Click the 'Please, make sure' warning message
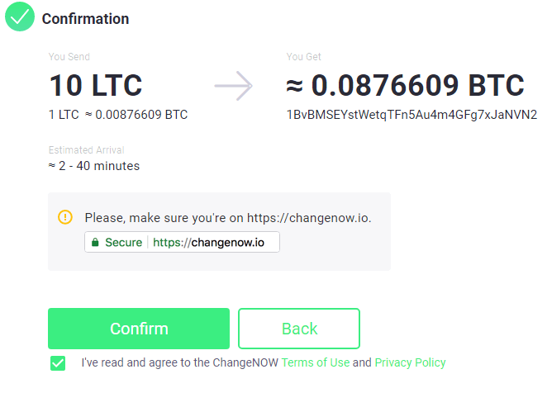The height and width of the screenshot is (393, 547). (228, 218)
